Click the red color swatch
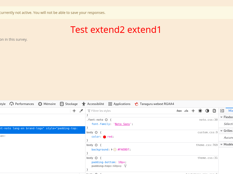The image size is (233, 174). [x=104, y=137]
